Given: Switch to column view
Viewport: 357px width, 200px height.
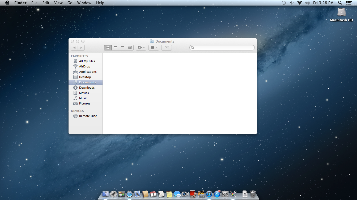Looking at the screenshot, I should click(122, 48).
